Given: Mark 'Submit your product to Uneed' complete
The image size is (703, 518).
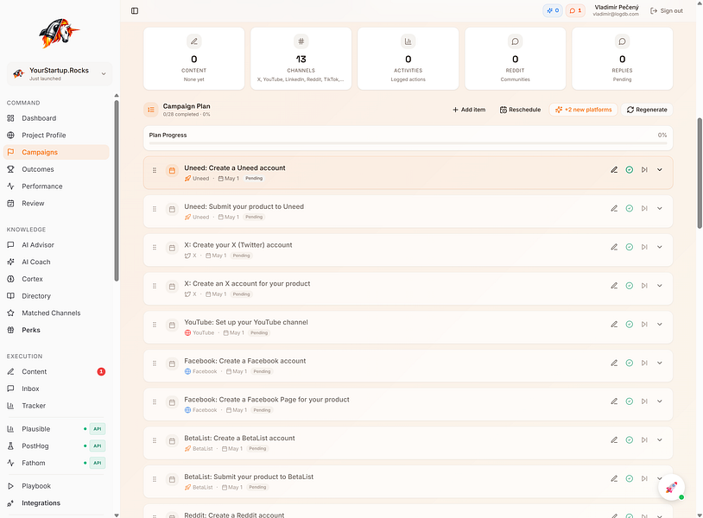Looking at the screenshot, I should pos(630,208).
